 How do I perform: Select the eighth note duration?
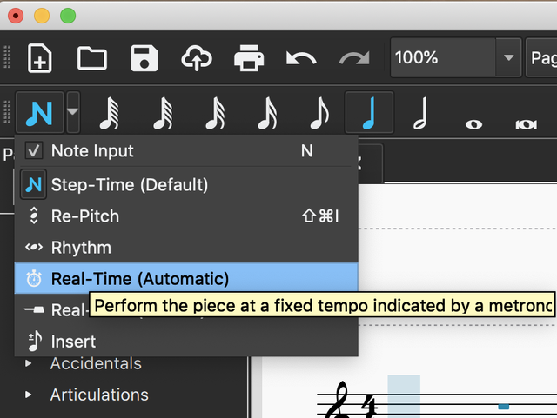coord(319,113)
